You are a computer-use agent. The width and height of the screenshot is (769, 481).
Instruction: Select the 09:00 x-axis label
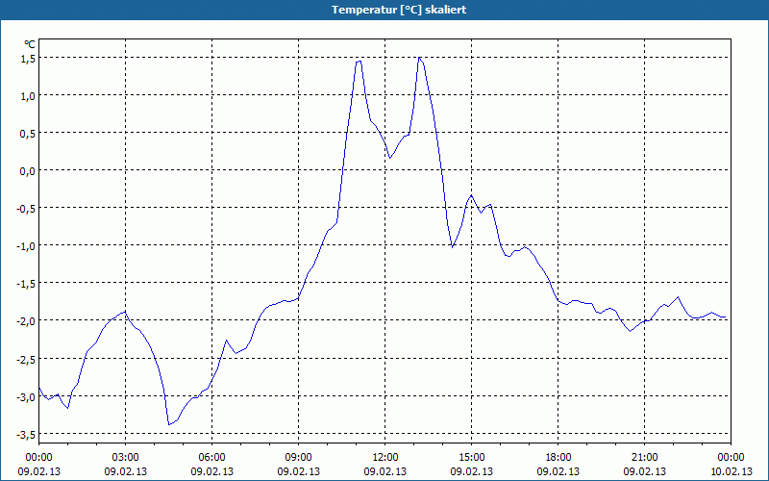pos(299,458)
